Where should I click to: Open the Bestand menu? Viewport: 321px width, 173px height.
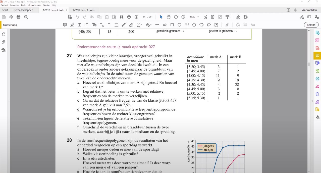[4, 5]
